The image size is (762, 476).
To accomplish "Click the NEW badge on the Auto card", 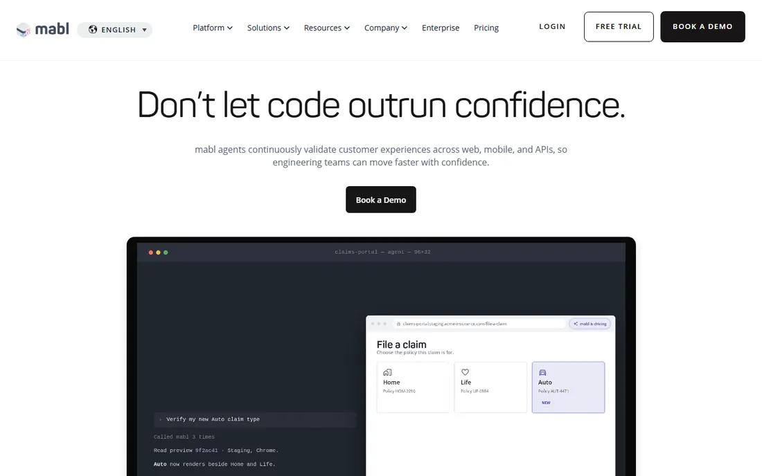I will click(547, 403).
